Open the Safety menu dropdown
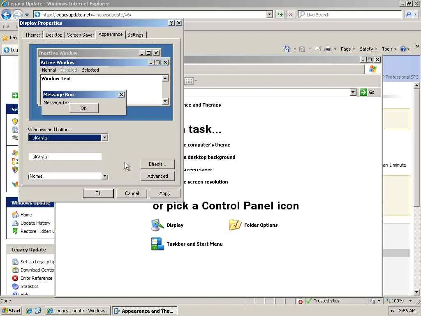 coord(368,49)
